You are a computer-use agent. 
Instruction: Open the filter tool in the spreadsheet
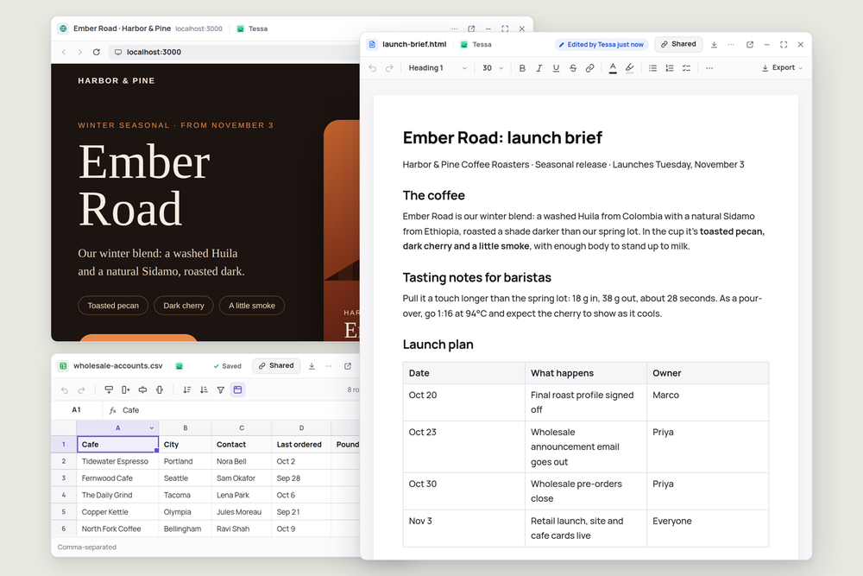221,389
